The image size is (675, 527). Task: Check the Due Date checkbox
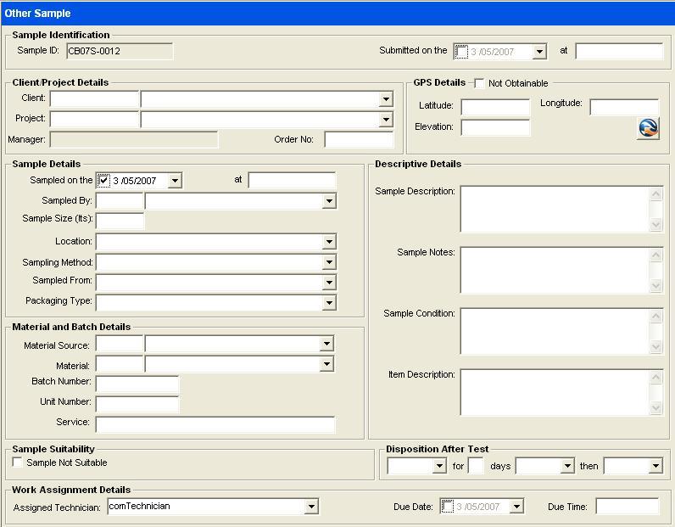pos(447,507)
